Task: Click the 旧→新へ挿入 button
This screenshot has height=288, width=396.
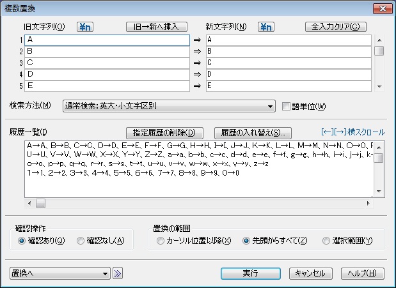Action: pos(157,27)
